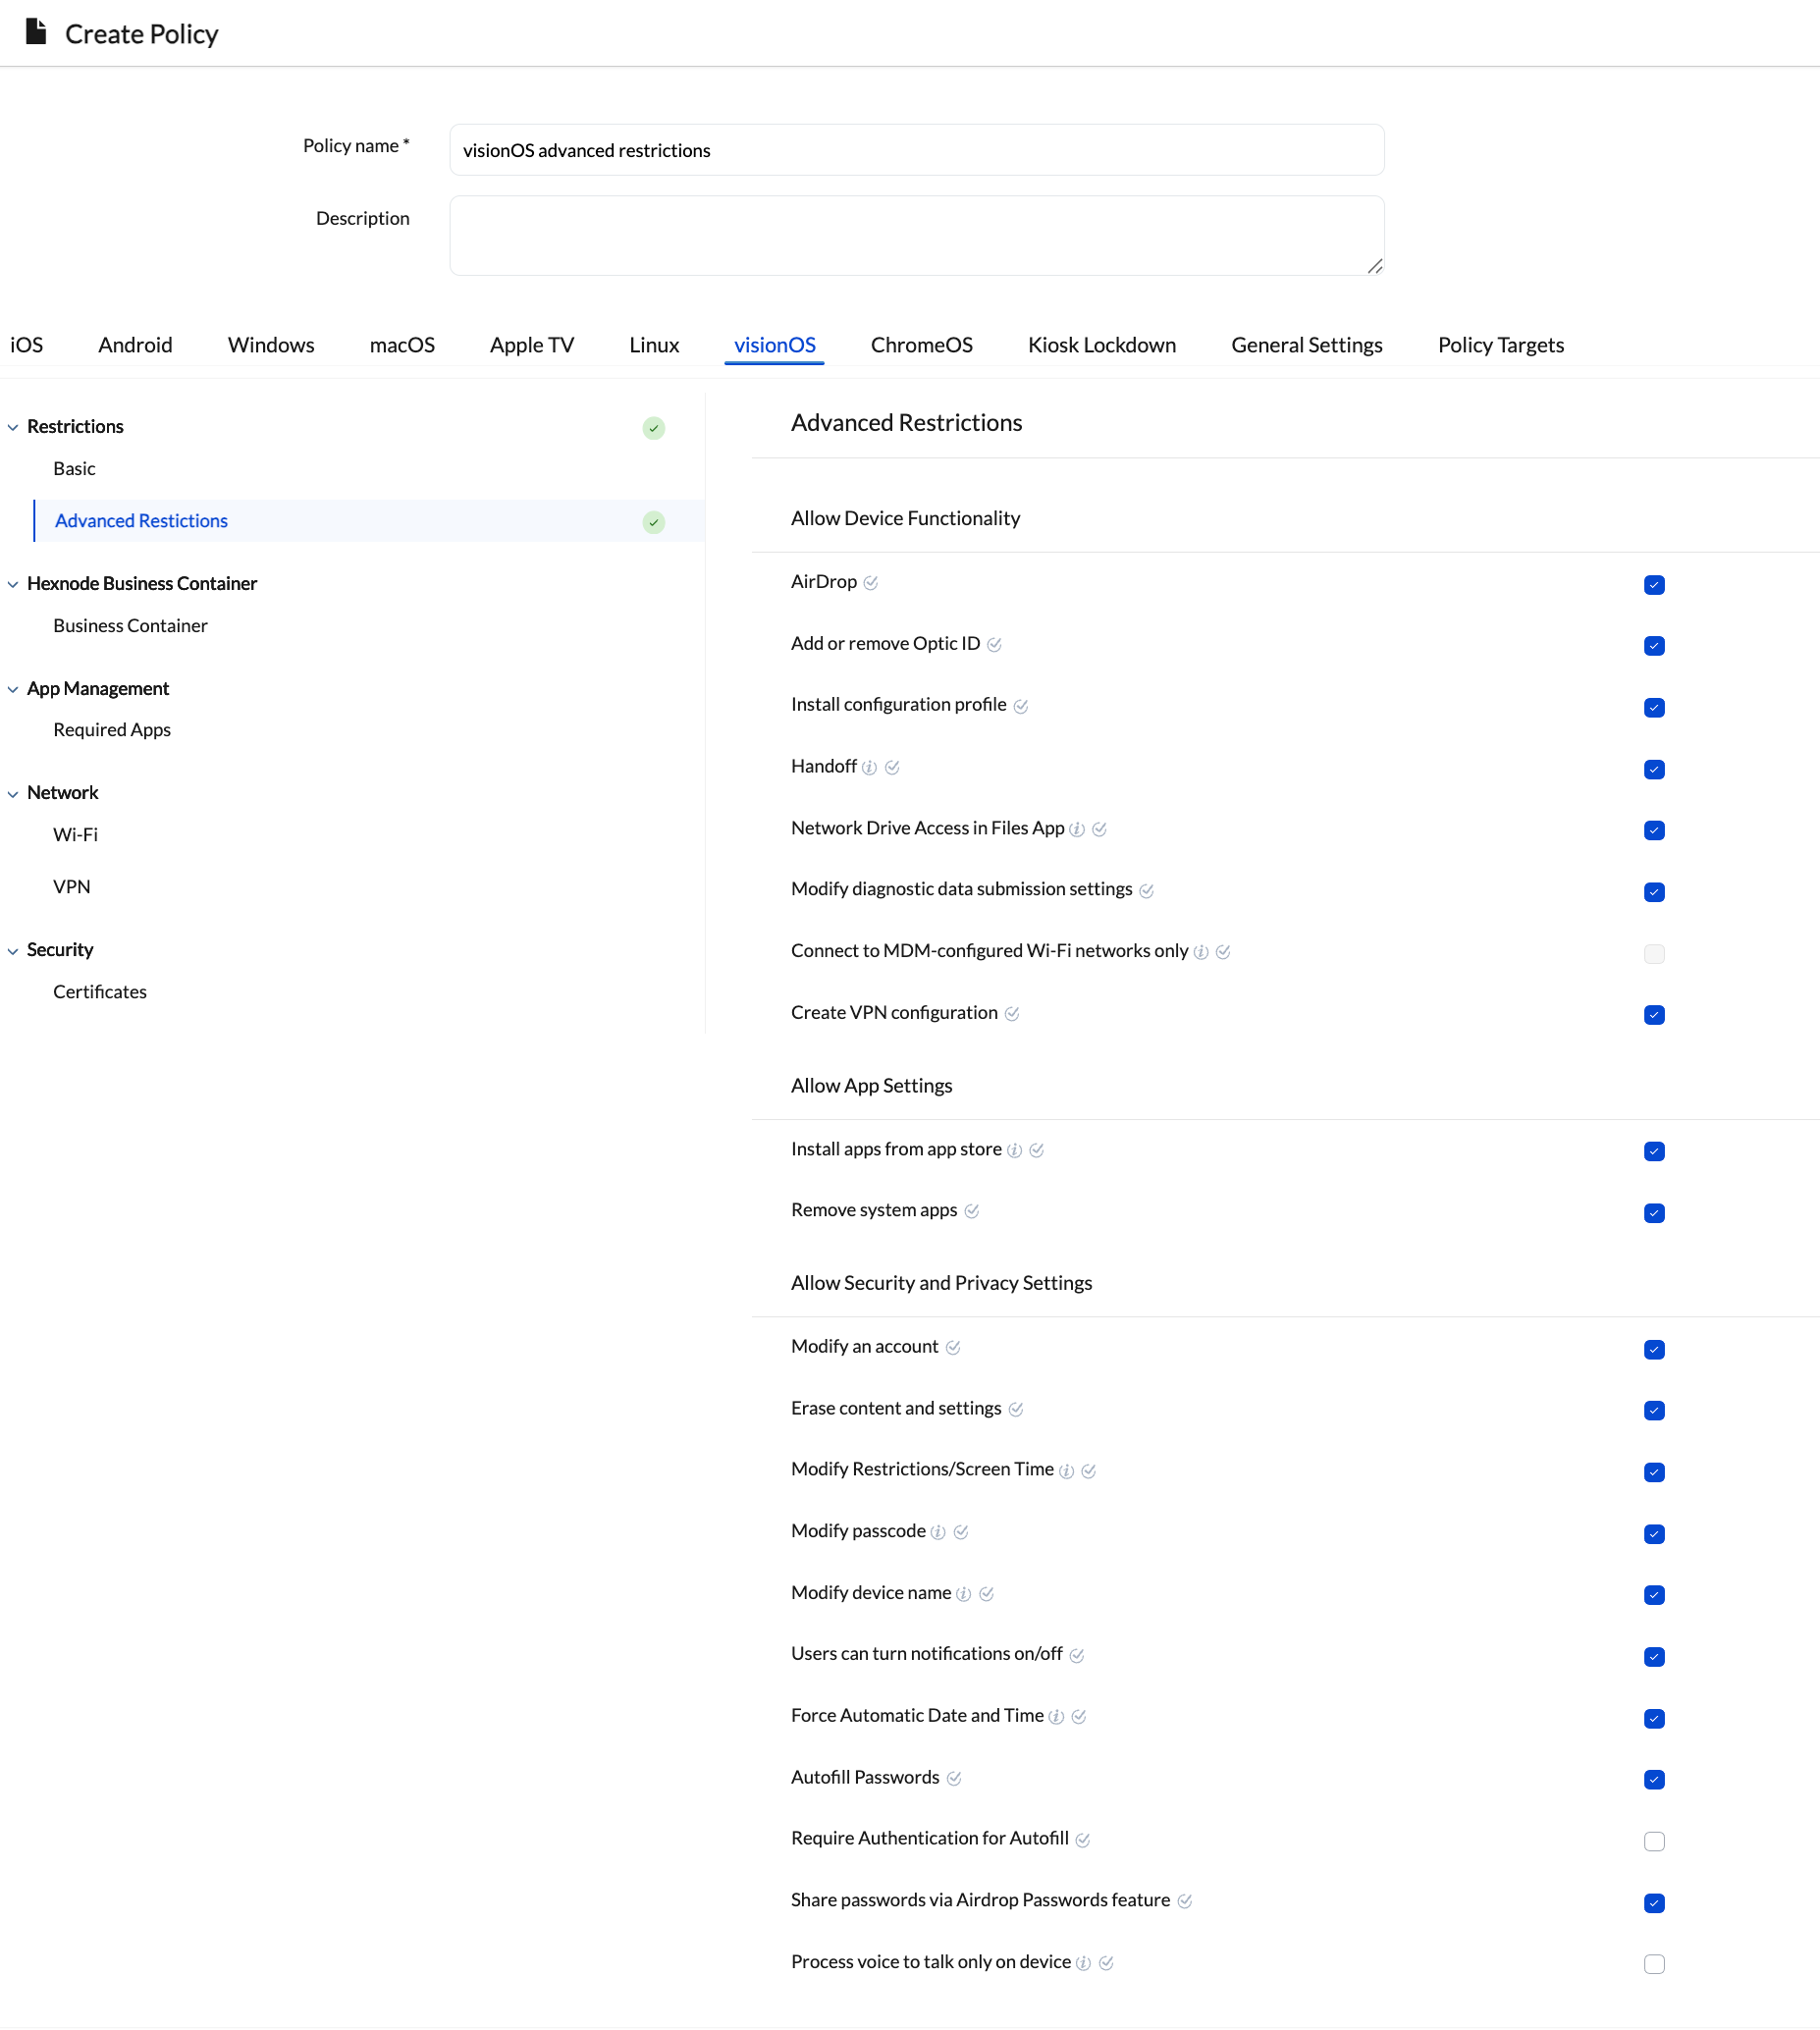Toggle the Remove system apps checkbox
The width and height of the screenshot is (1820, 2030).
click(1654, 1213)
